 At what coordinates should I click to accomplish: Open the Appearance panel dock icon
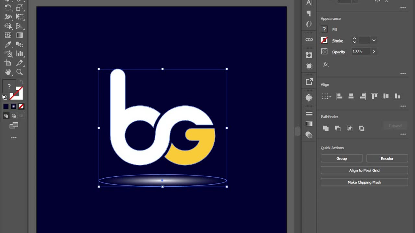click(309, 66)
